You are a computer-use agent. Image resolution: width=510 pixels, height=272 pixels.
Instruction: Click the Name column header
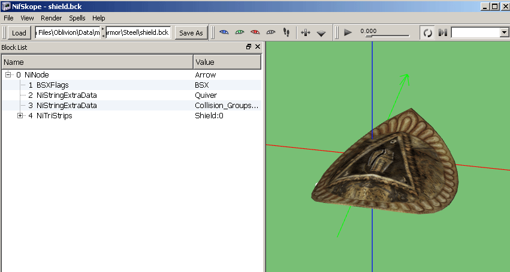(98, 62)
